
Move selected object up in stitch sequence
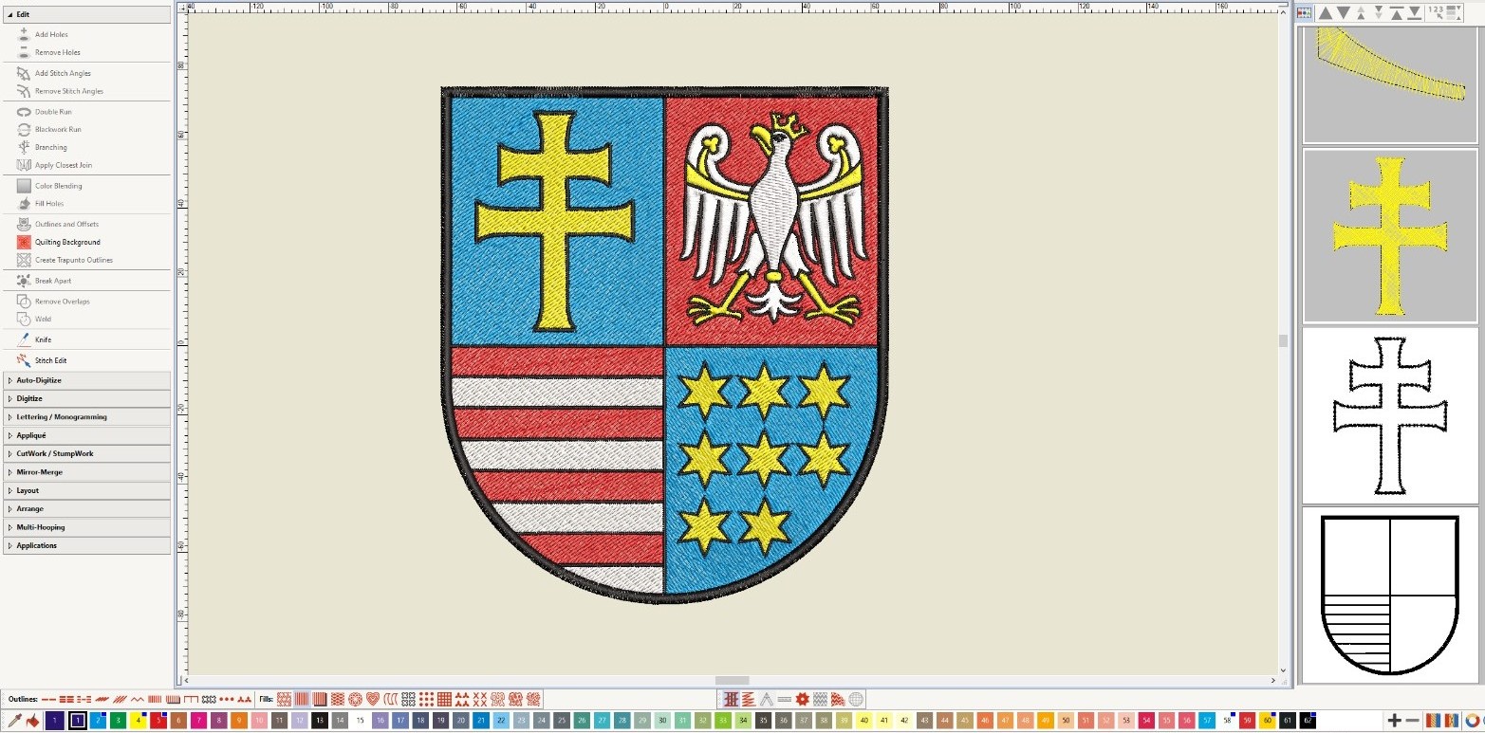point(1327,11)
